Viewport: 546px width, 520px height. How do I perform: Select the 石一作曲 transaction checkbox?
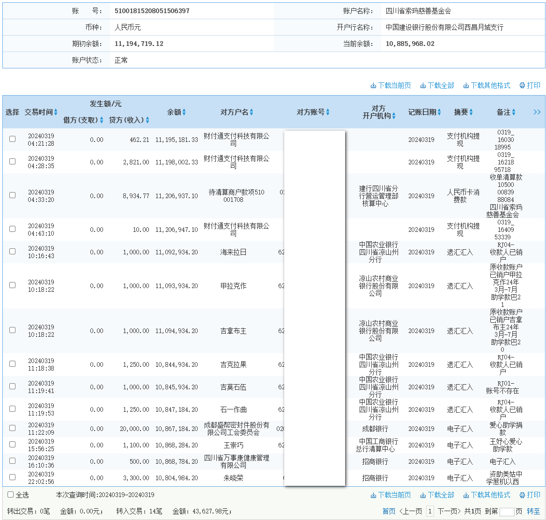point(13,409)
